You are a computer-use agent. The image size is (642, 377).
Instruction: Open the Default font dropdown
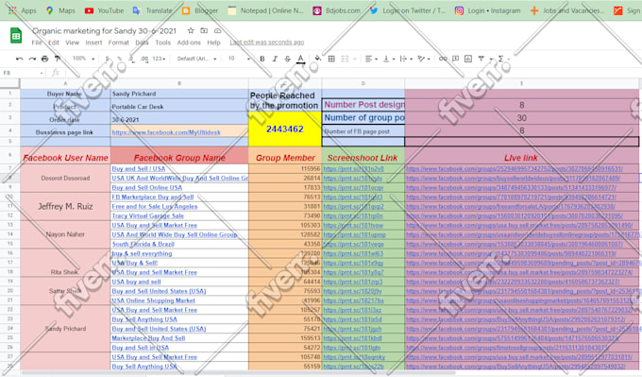click(197, 59)
